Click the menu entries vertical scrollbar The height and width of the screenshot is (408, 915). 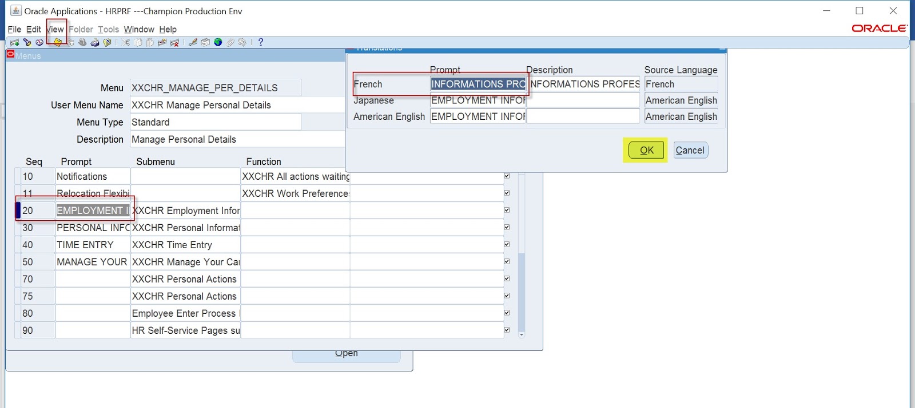click(x=522, y=291)
